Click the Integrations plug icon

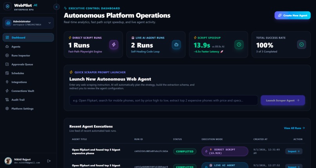point(7,82)
